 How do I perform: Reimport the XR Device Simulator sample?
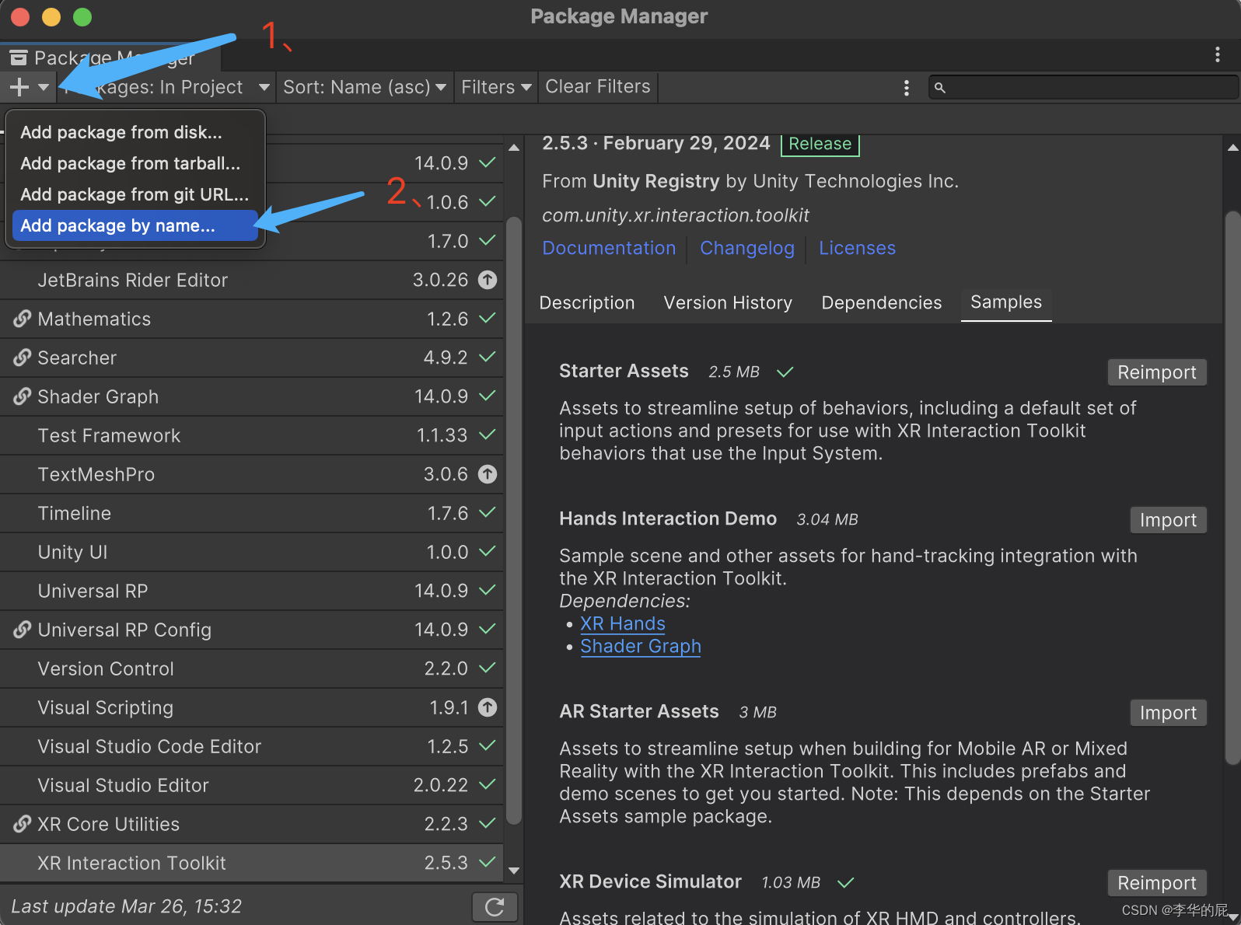click(1157, 883)
